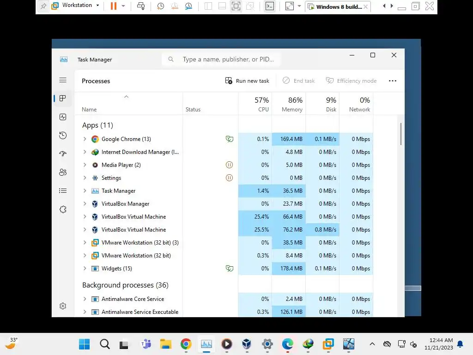Screen dimensions: 473x355
Task: Sort processes by CPU column header
Action: 255,104
